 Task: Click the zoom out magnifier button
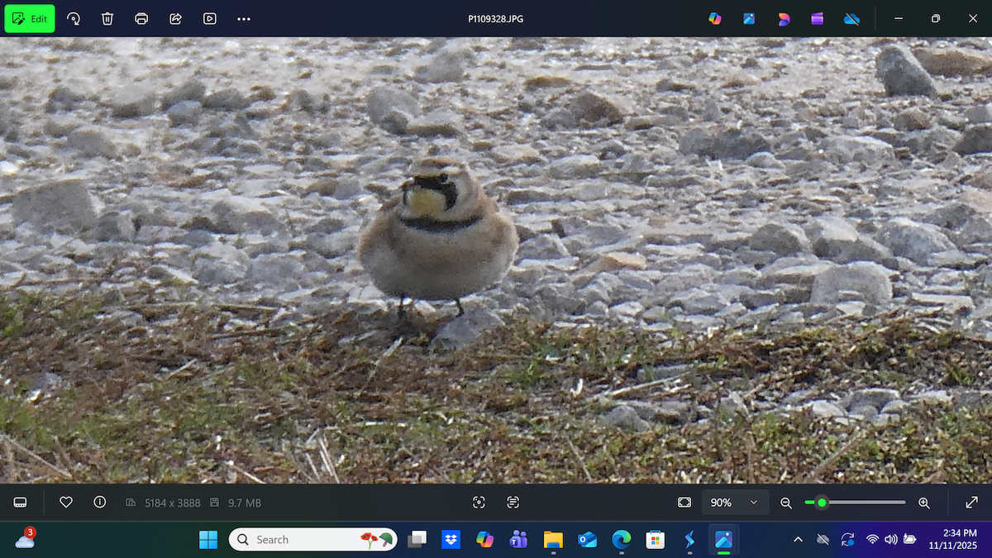(x=786, y=503)
